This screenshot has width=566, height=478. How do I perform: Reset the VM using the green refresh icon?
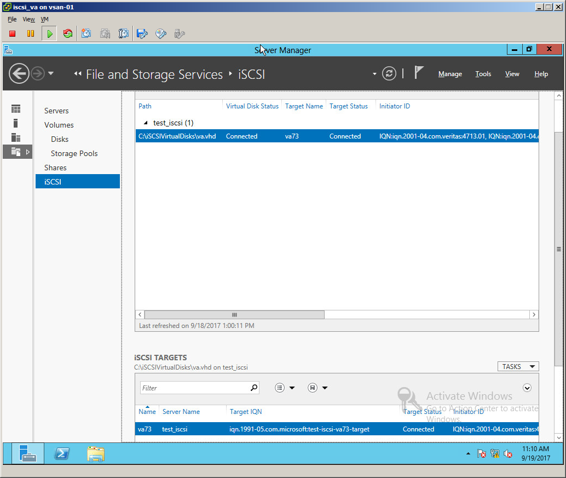(x=67, y=33)
